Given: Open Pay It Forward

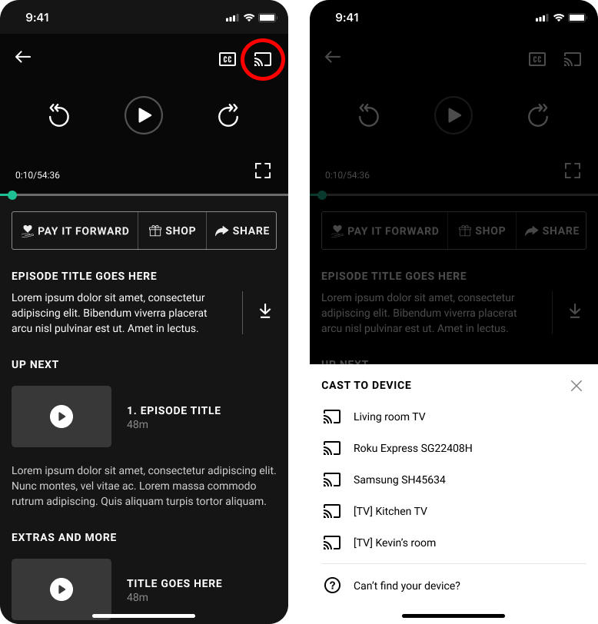Looking at the screenshot, I should click(x=75, y=231).
